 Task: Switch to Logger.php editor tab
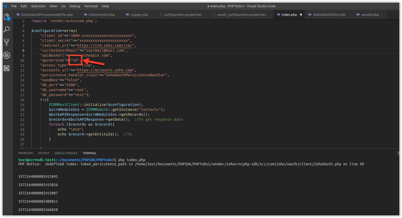point(139,15)
